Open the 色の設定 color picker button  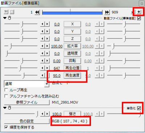pos(26,121)
